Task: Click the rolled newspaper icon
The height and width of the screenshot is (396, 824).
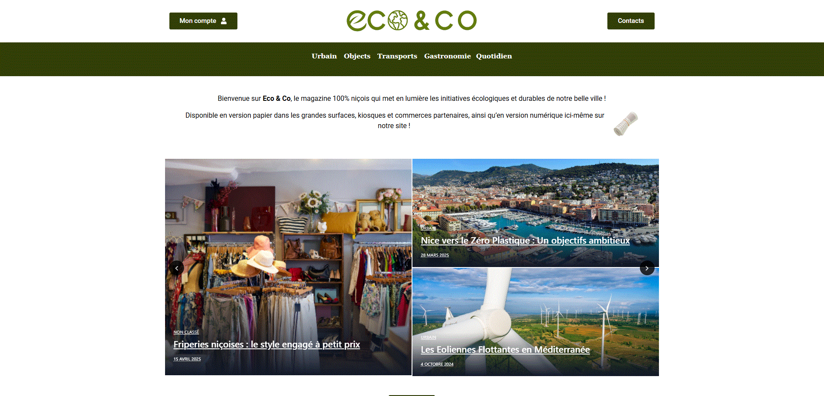Action: (626, 124)
